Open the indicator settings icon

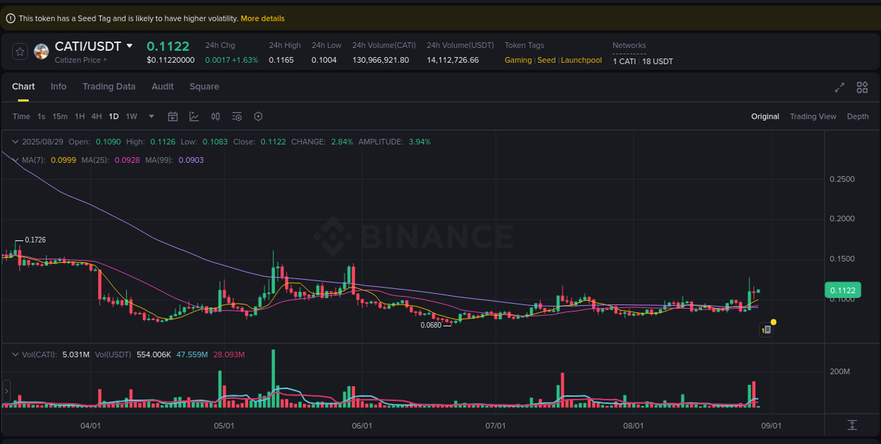[x=237, y=116]
